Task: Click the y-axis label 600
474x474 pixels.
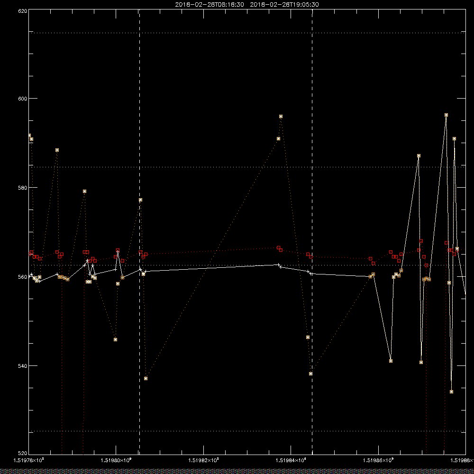Action: [23, 99]
